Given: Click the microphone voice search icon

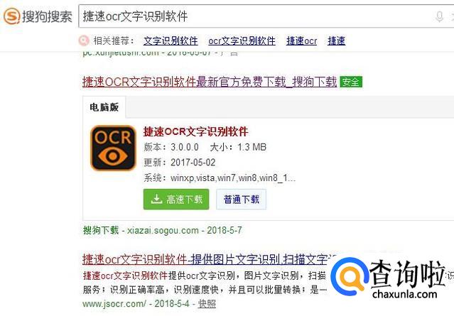Looking at the screenshot, I should (x=439, y=16).
